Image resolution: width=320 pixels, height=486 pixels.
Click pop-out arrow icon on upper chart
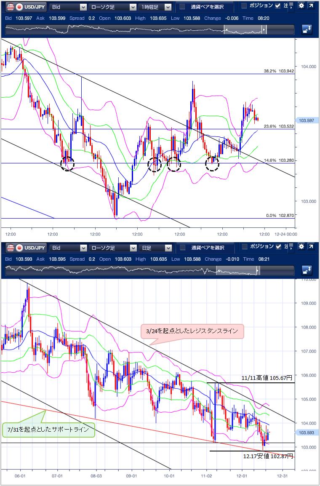click(311, 6)
